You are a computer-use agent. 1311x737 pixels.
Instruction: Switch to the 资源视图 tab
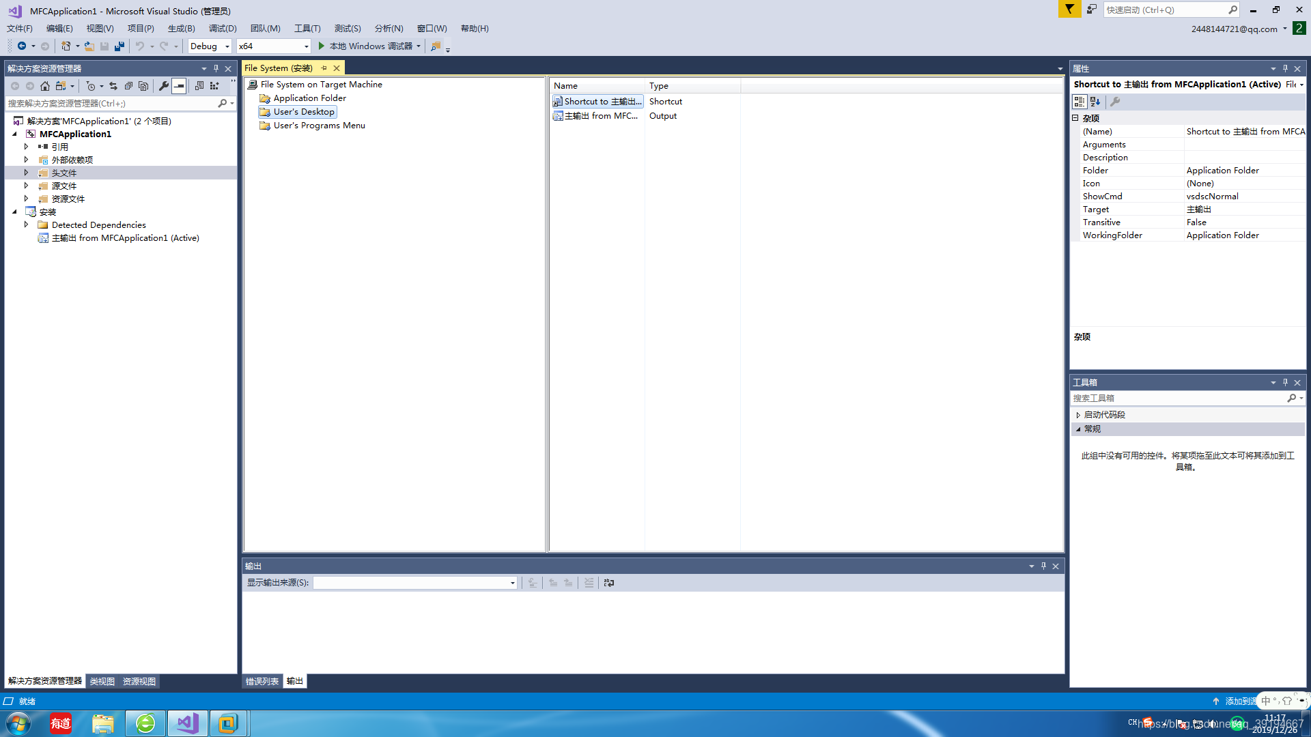[139, 681]
